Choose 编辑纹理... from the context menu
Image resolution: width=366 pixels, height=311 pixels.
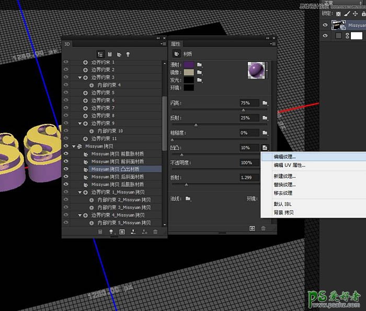(284, 157)
